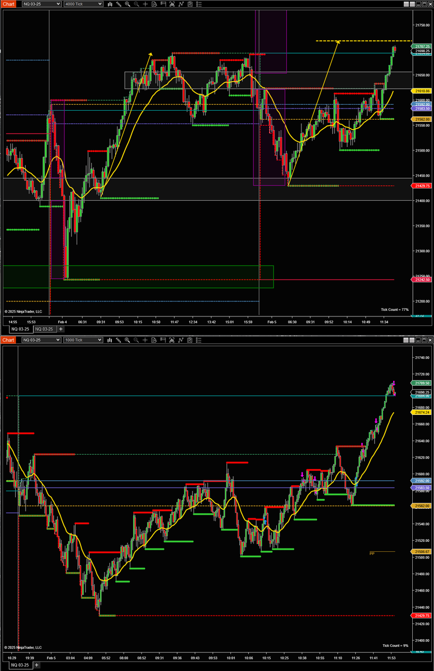Screen dimensions: 434x671
Task: Click Zoom In magnifier in the 4000 Tick chart
Action: [x=127, y=4]
